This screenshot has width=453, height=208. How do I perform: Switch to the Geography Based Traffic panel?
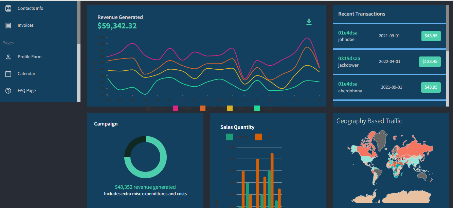(369, 121)
